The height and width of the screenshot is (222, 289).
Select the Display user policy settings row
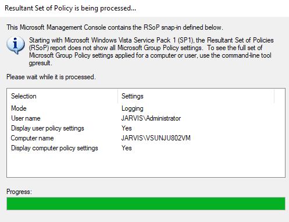(146, 128)
